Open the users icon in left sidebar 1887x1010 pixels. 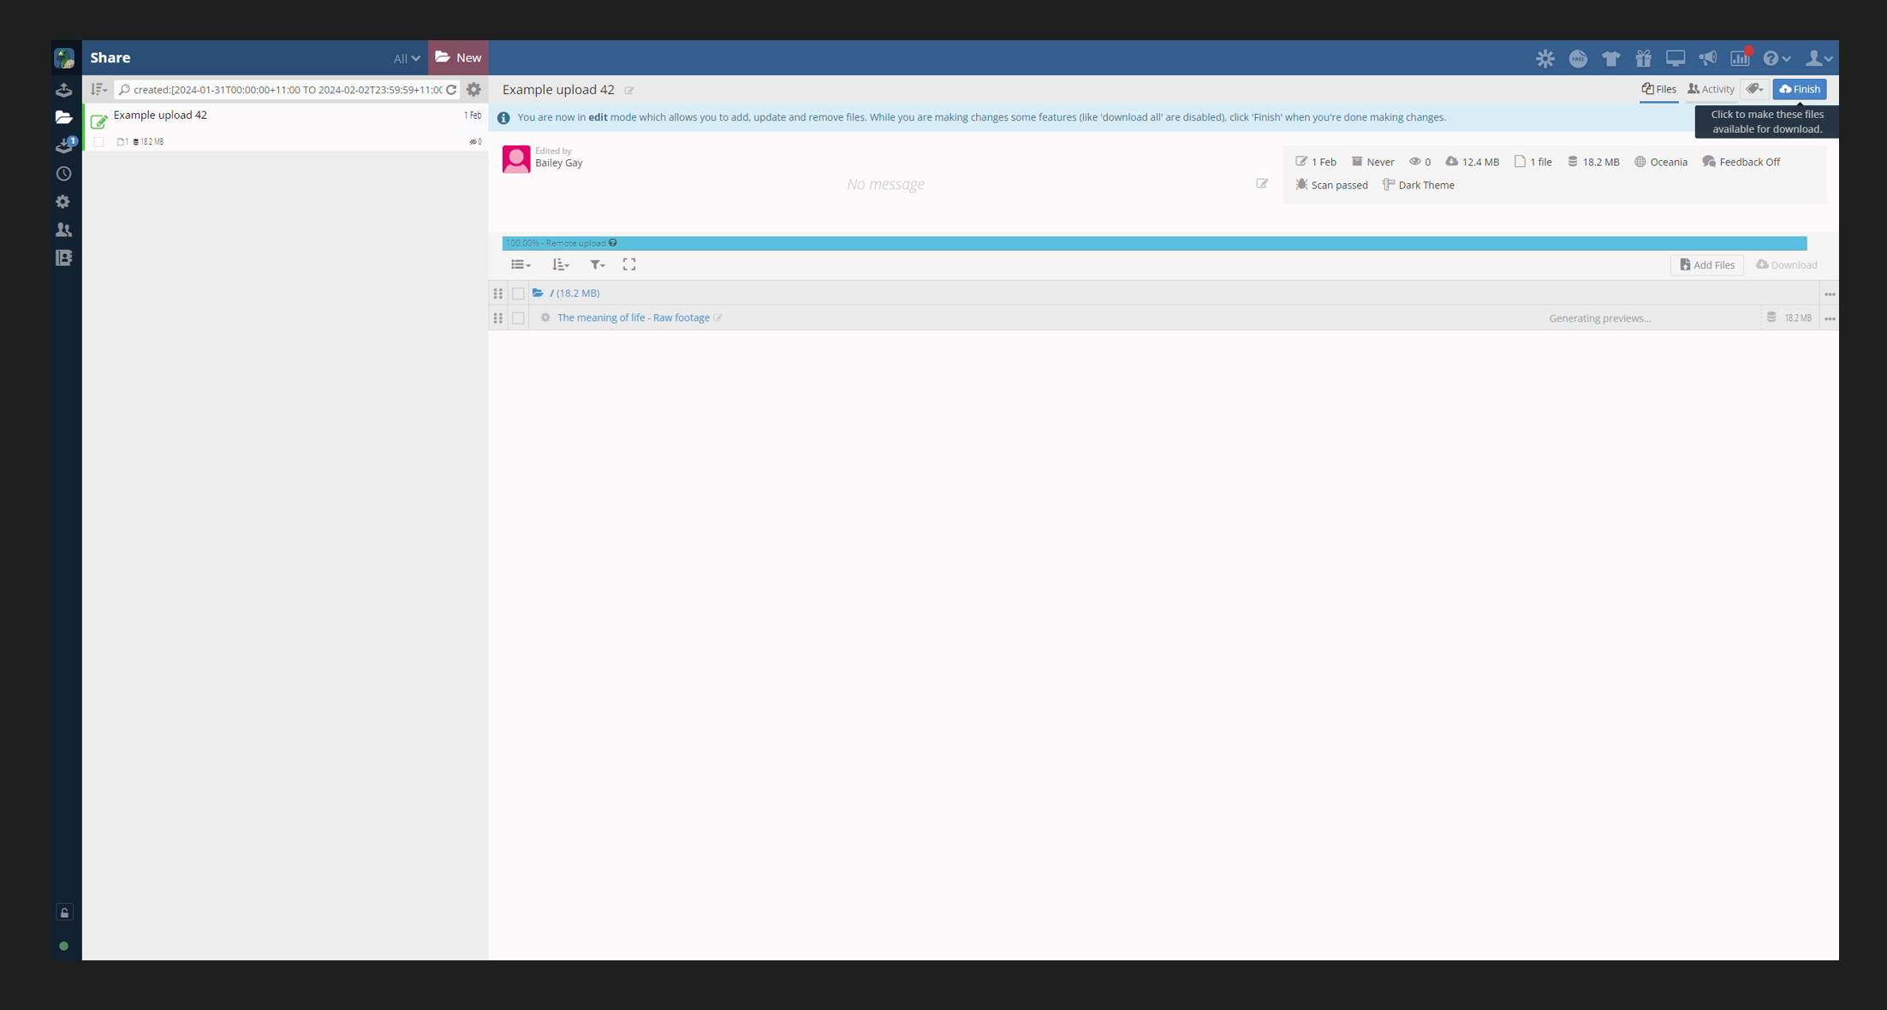[x=64, y=229]
